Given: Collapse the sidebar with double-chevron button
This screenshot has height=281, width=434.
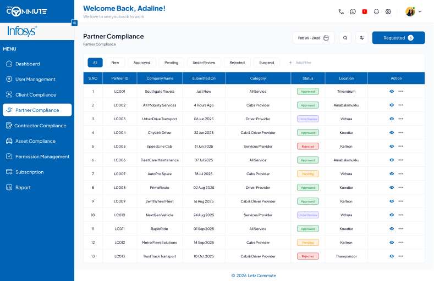Looking at the screenshot, I should [x=74, y=23].
